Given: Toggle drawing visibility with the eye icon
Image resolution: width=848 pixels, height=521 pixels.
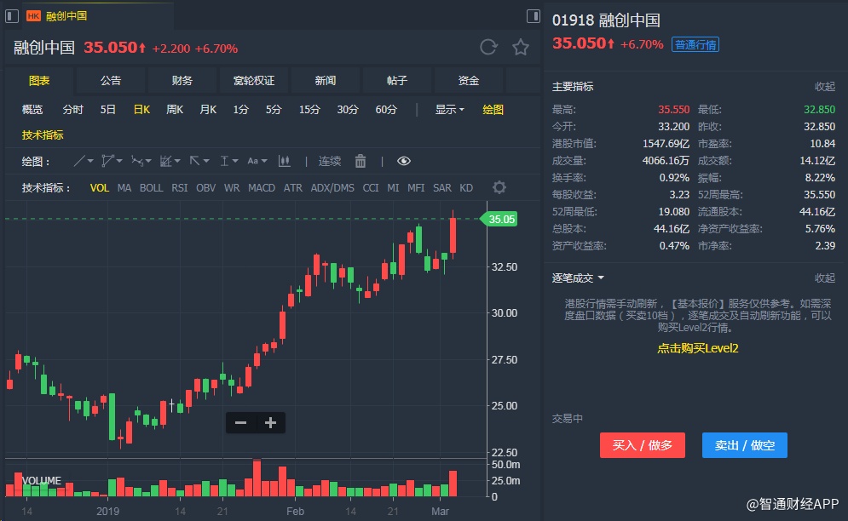Looking at the screenshot, I should 404,161.
